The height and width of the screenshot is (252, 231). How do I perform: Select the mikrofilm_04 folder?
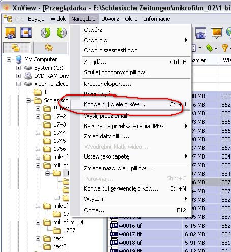coord(69,222)
